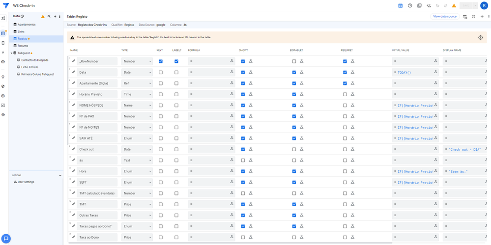Open the copy app grid icon

click(419, 5)
